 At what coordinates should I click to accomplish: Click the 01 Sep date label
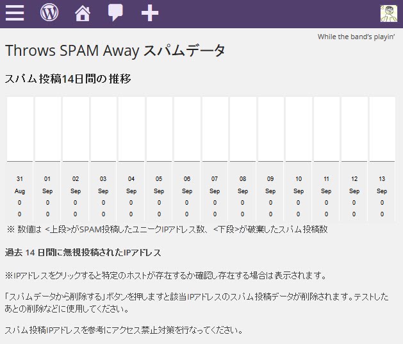point(47,185)
